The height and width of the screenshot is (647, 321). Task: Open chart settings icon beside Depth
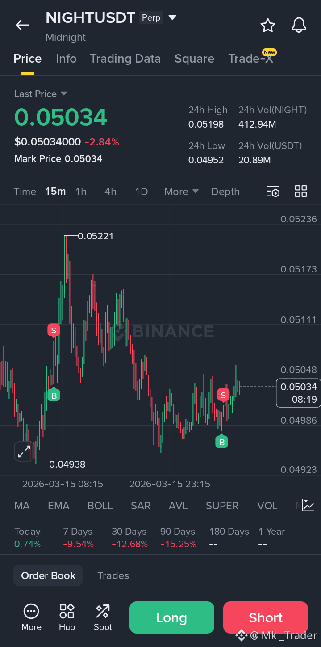pyautogui.click(x=273, y=192)
